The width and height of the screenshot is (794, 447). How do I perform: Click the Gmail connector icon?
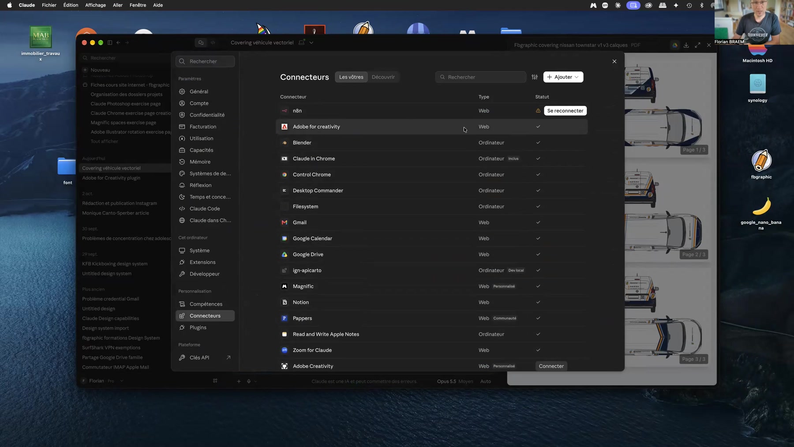[x=285, y=222]
